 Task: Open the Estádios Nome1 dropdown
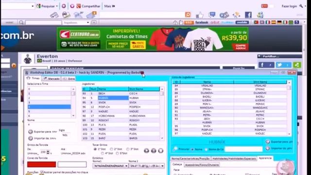pos(110,166)
